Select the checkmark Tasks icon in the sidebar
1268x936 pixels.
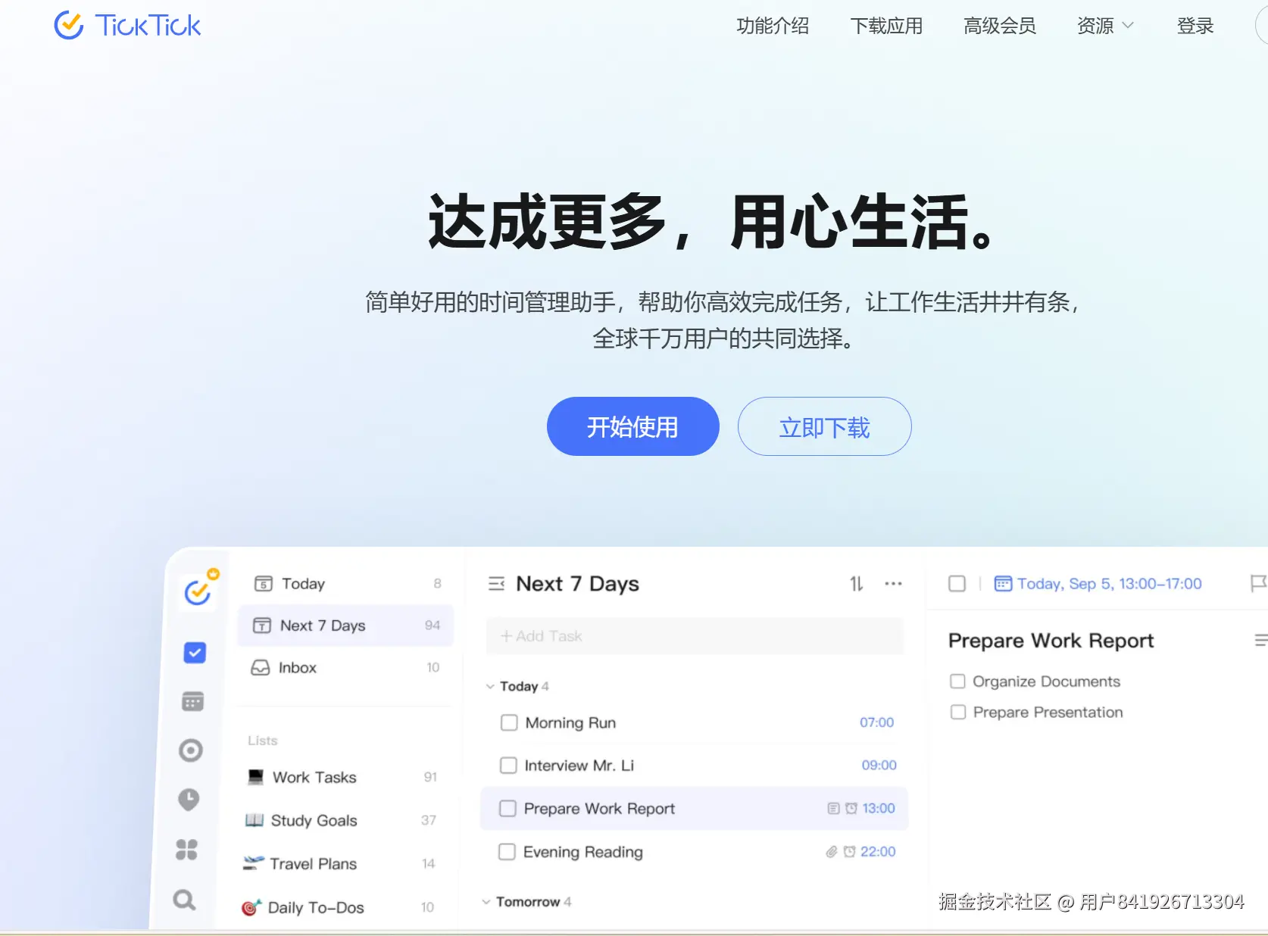click(195, 652)
